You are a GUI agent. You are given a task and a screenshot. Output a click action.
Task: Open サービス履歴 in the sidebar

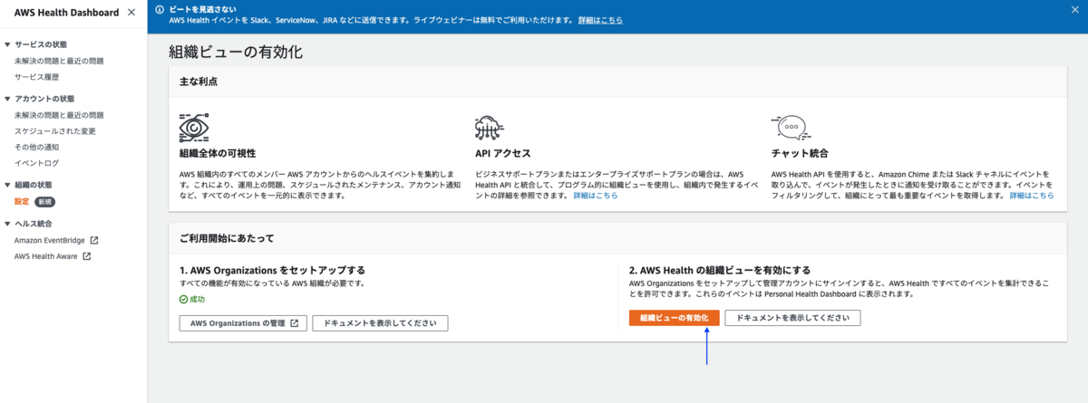point(36,77)
